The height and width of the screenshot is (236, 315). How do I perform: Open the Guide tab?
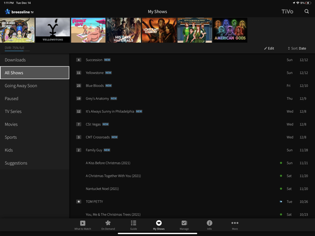click(x=133, y=225)
